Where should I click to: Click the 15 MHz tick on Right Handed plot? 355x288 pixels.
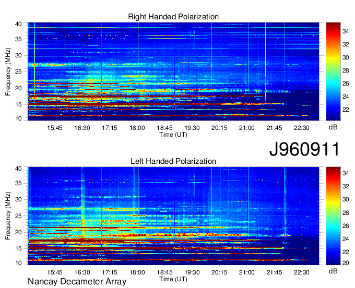pyautogui.click(x=18, y=104)
